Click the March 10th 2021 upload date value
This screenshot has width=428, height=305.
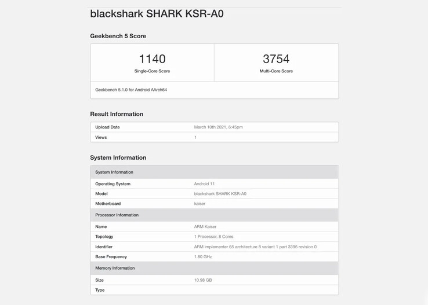pos(218,127)
